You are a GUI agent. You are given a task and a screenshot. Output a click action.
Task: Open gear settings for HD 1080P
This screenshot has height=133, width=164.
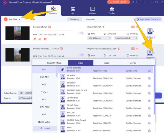tap(149, 86)
